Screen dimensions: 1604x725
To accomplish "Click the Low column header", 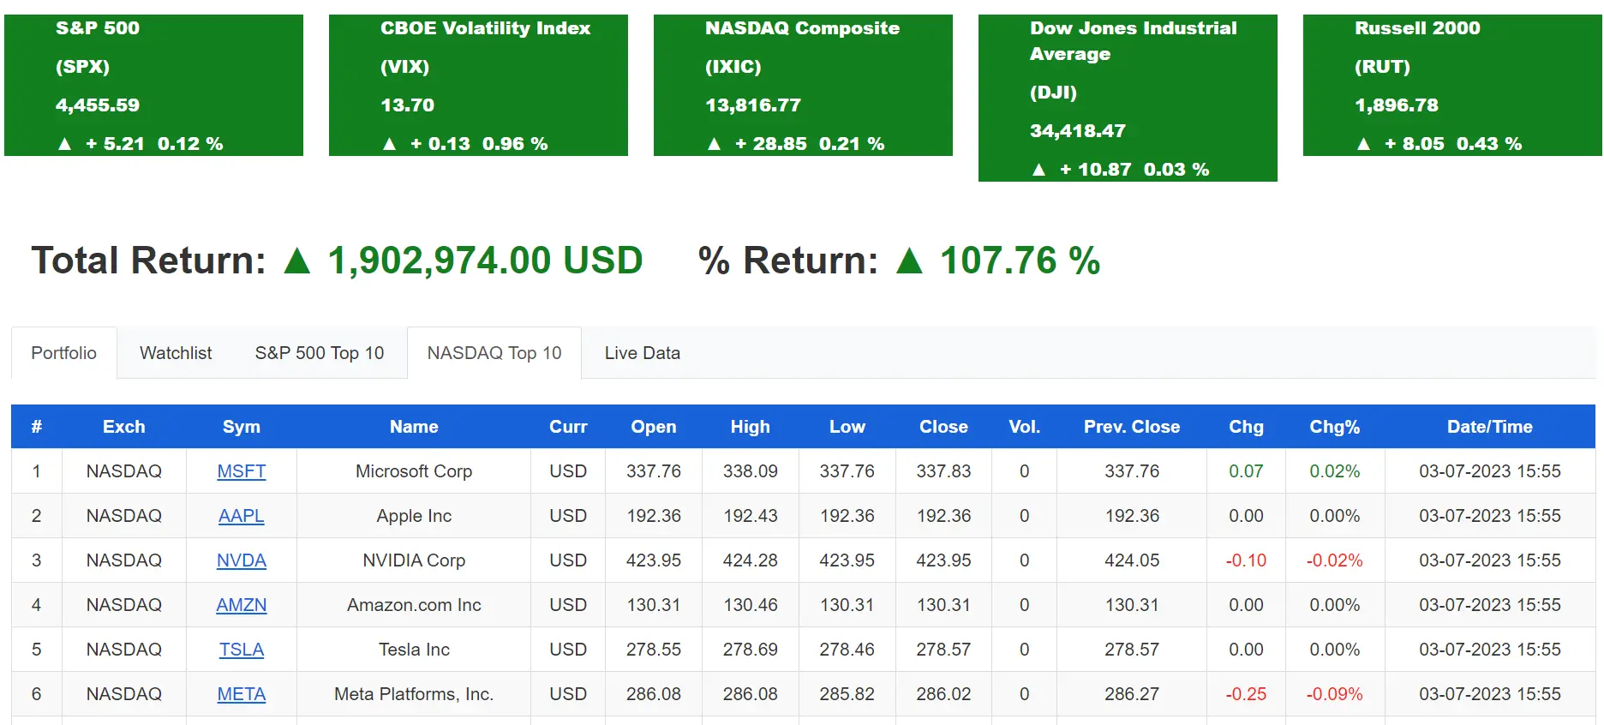I will pos(847,427).
